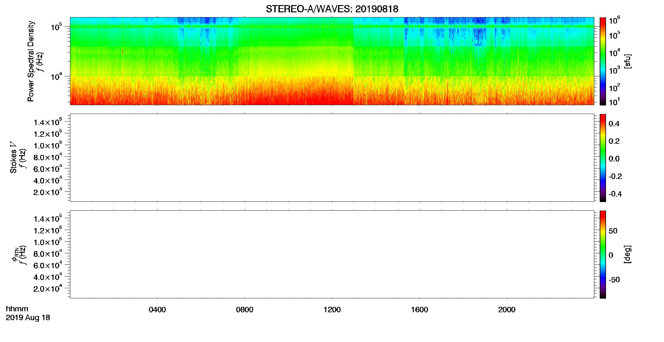Click the Stokes V axis label
Screen dimensions: 664x342
(x=13, y=157)
